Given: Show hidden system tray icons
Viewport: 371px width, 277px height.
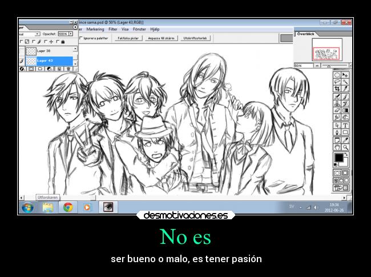Looking at the screenshot, I should [x=300, y=208].
